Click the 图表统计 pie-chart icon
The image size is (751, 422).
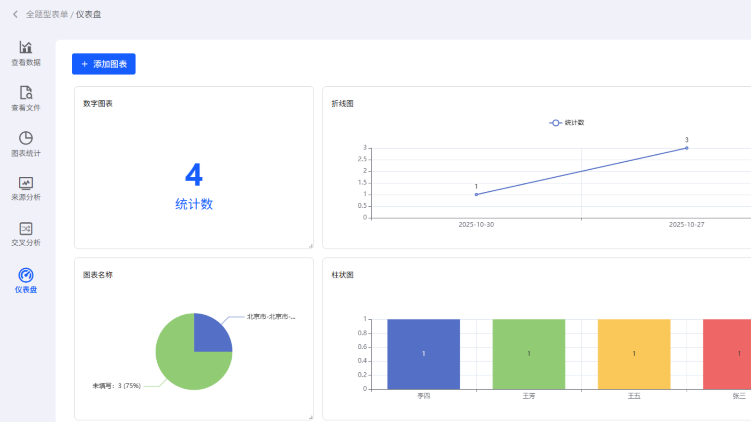pos(26,138)
